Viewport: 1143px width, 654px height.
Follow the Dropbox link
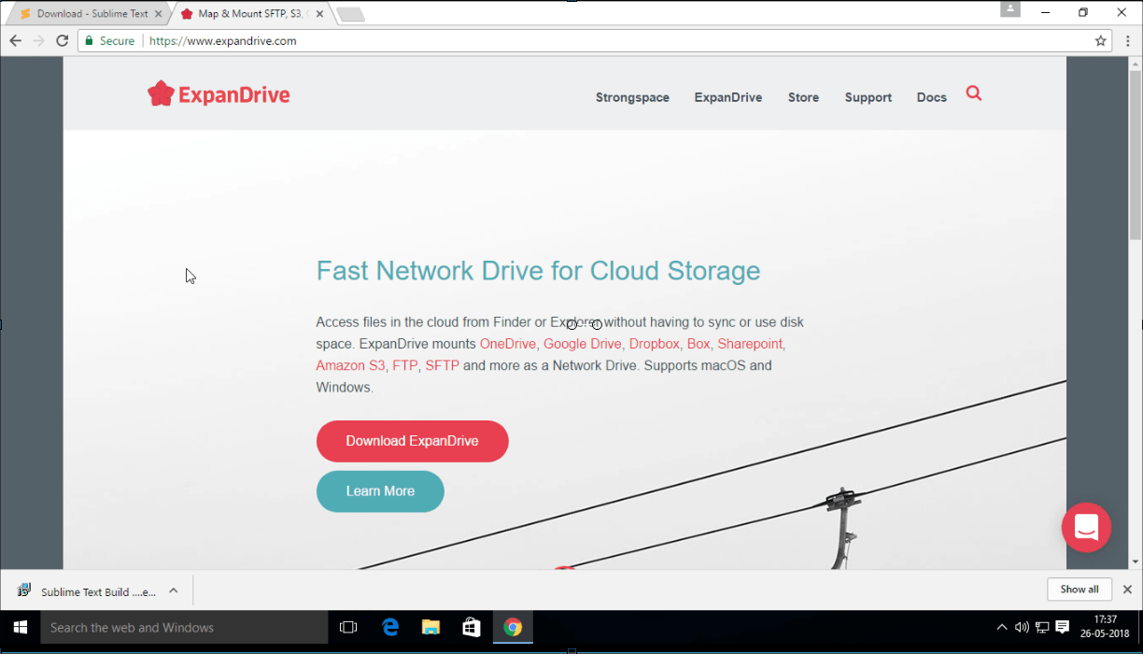[x=655, y=344]
